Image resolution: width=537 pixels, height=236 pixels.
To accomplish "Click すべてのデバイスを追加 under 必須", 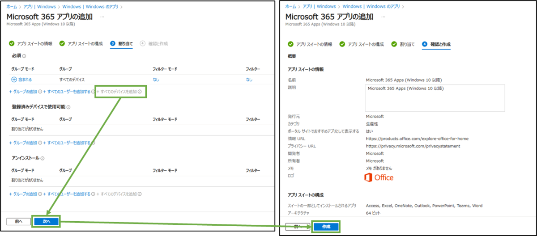I will [x=117, y=92].
